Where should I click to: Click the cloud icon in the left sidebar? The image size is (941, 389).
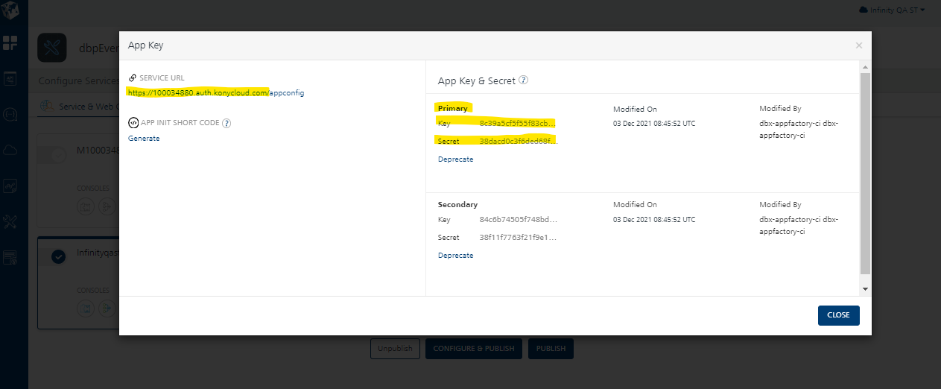coord(10,151)
